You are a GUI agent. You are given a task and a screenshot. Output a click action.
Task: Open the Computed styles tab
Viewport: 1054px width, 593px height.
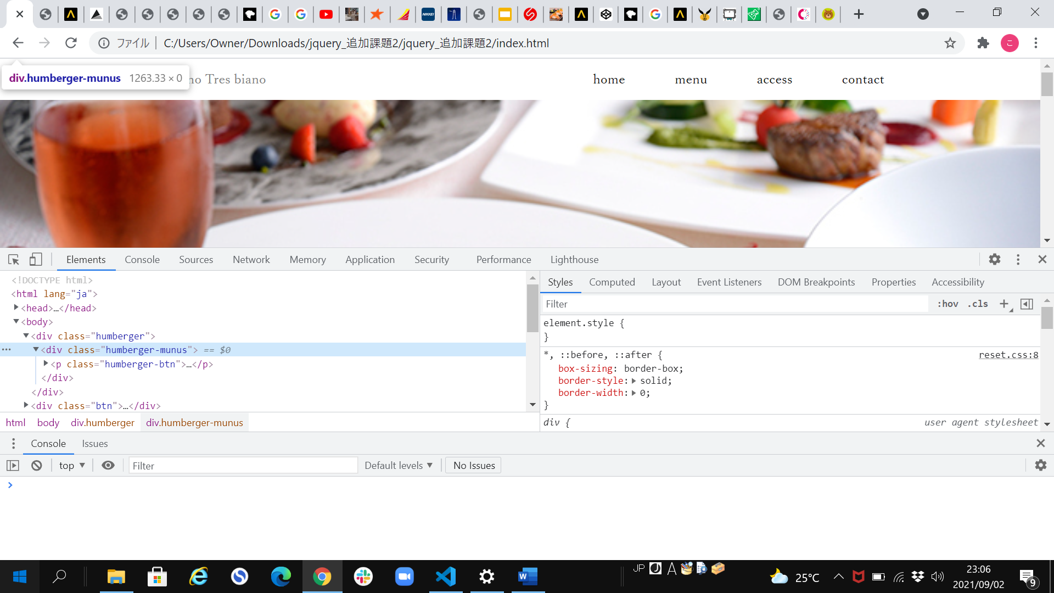612,282
